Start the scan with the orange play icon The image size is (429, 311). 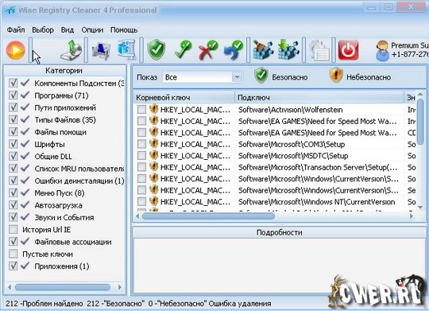coord(16,50)
